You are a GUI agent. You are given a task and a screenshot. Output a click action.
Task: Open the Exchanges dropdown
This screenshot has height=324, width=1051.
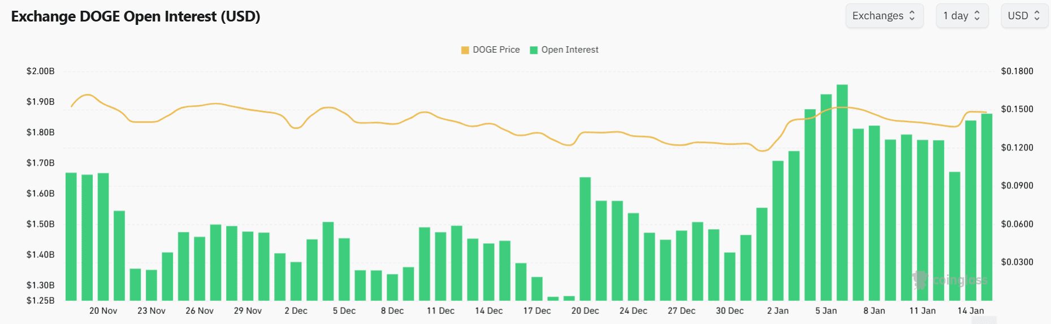[x=884, y=16]
